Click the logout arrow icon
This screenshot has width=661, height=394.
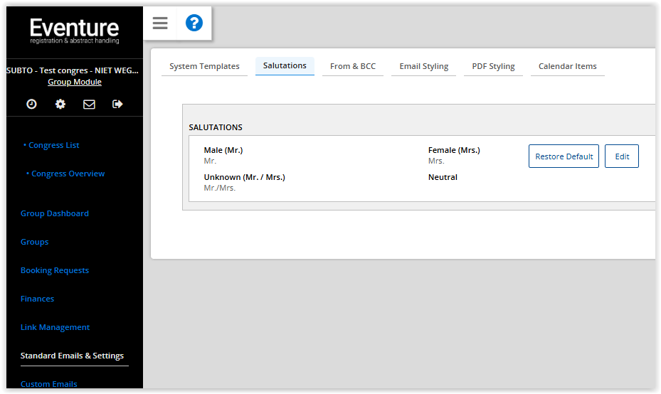(117, 104)
